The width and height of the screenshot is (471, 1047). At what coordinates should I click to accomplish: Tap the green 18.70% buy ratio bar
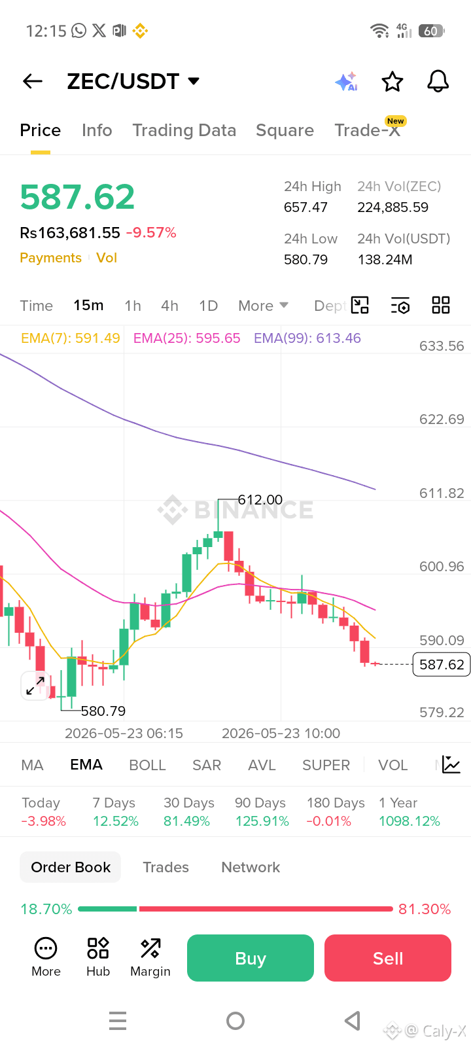pos(107,909)
